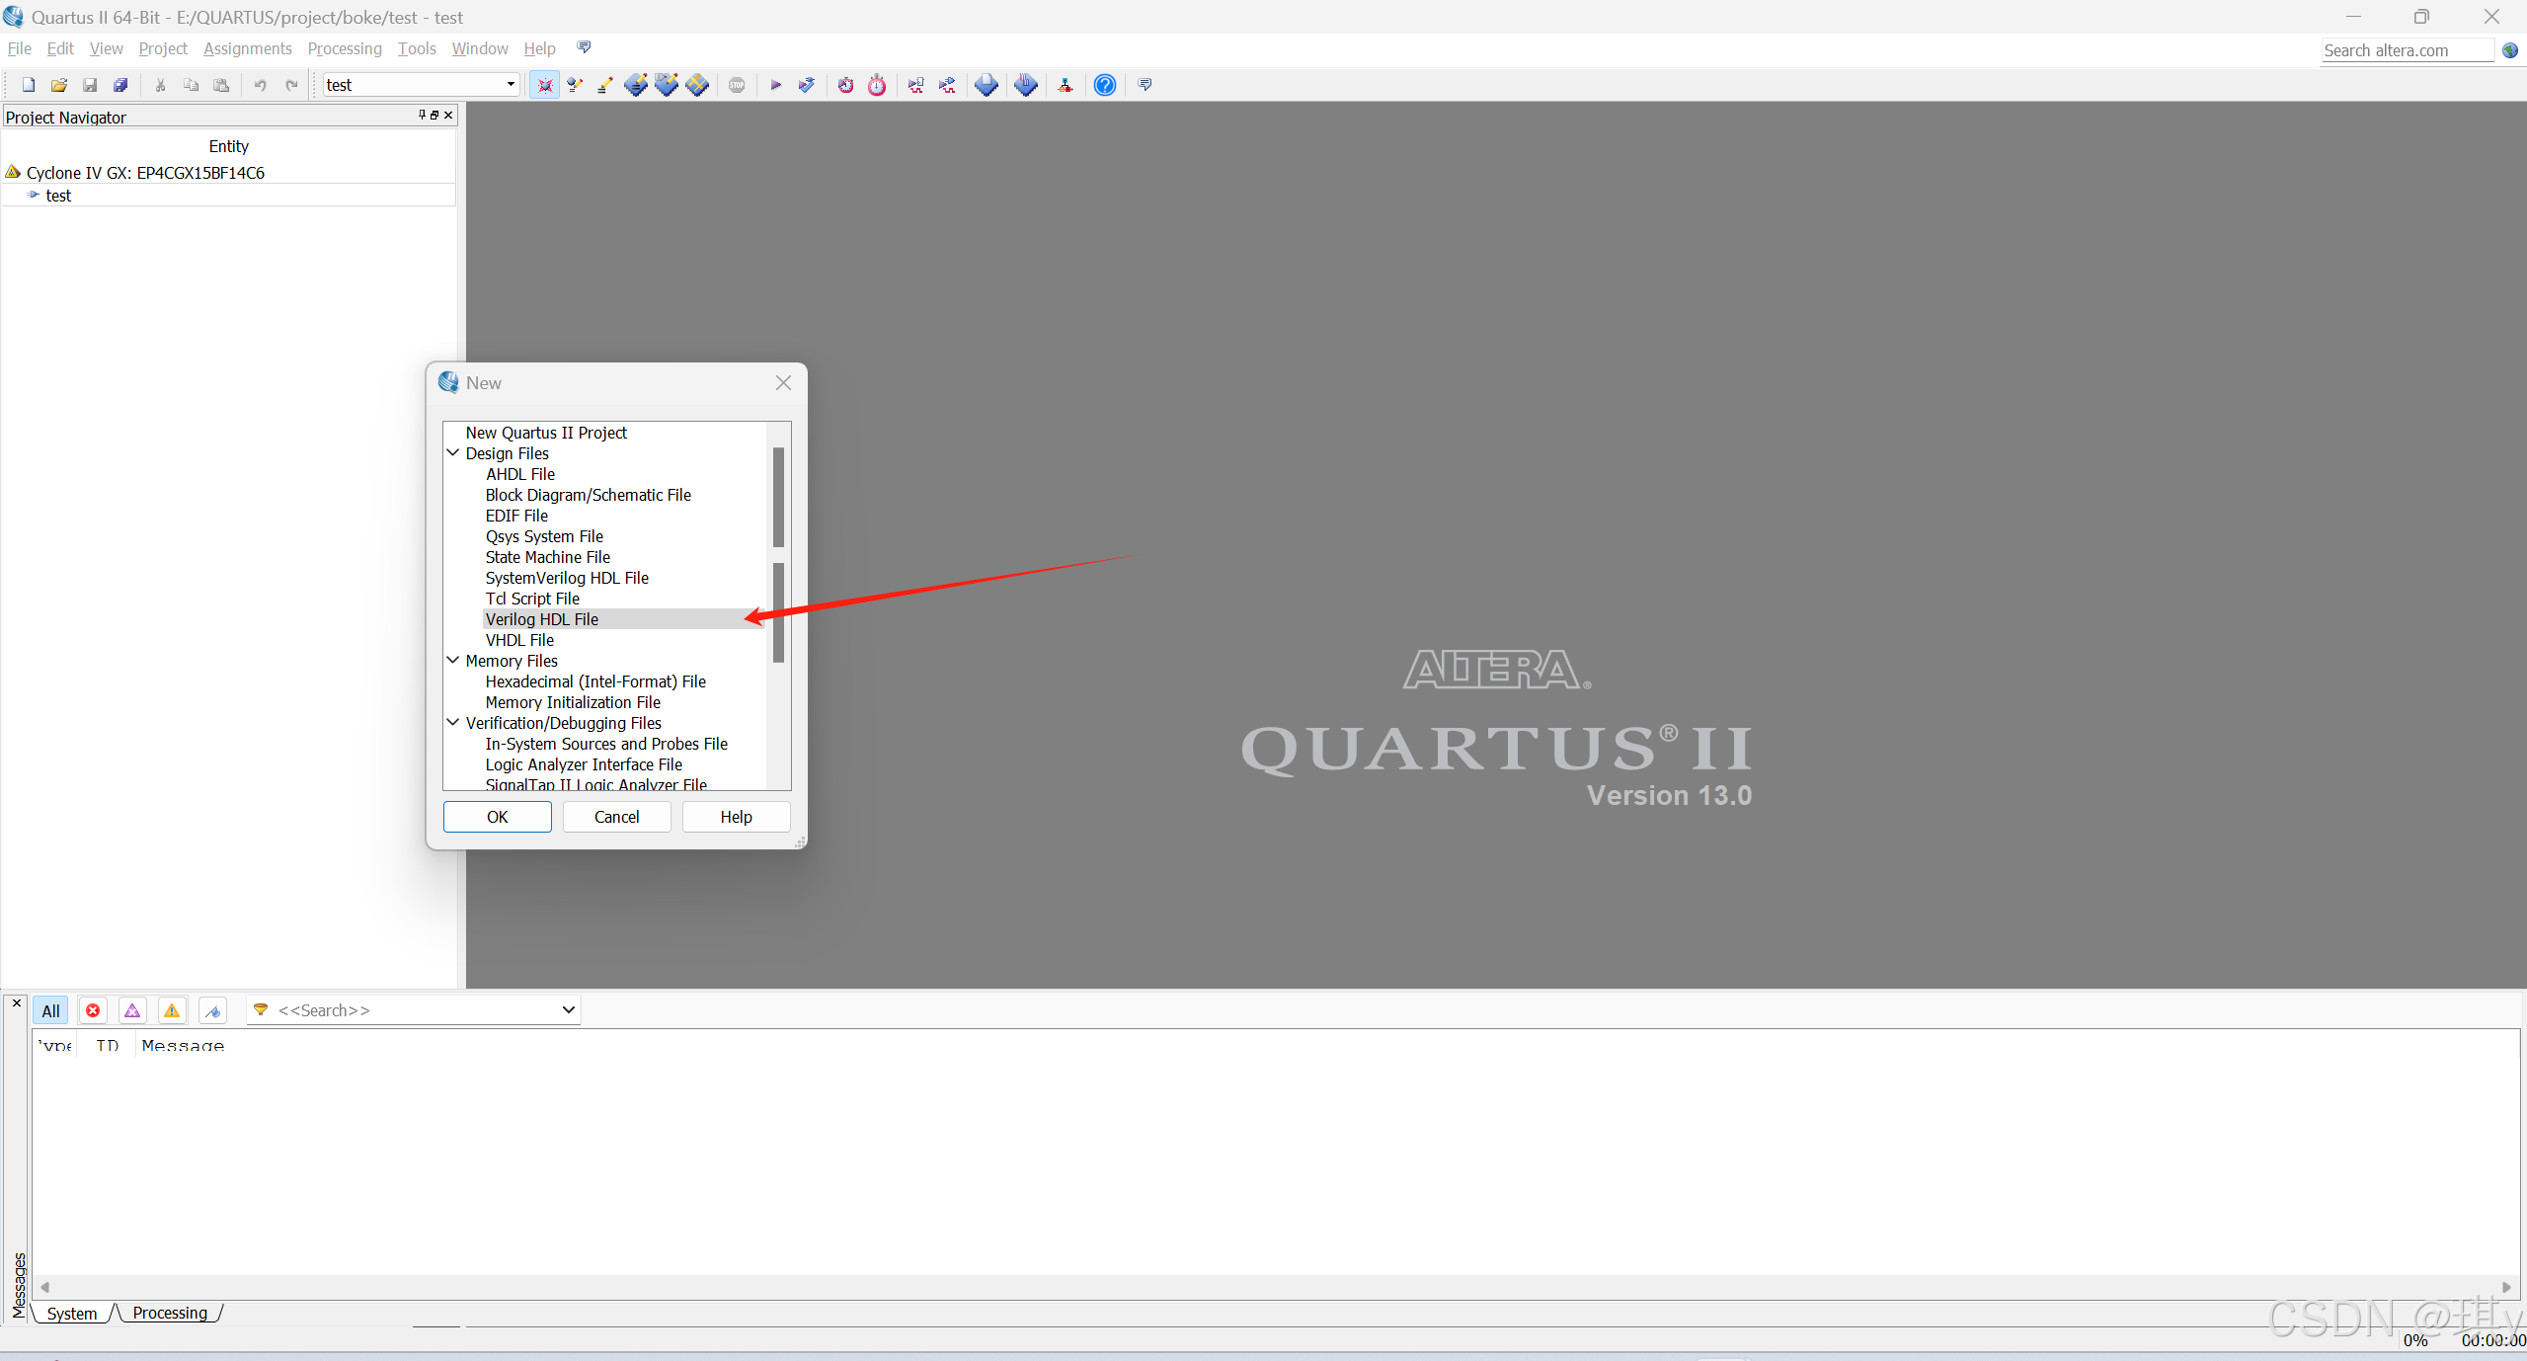
Task: Open the Programmer toolbar icon
Action: pos(1026,85)
